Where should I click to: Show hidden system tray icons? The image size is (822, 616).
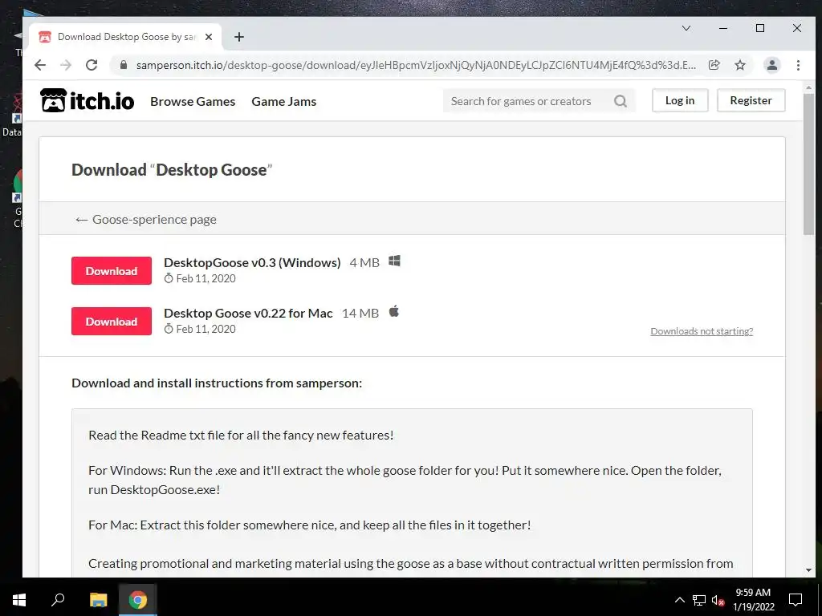click(x=679, y=600)
